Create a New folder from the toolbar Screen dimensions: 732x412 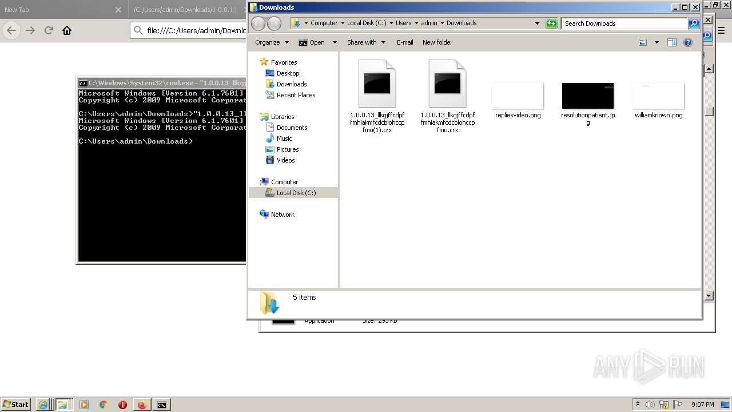437,42
